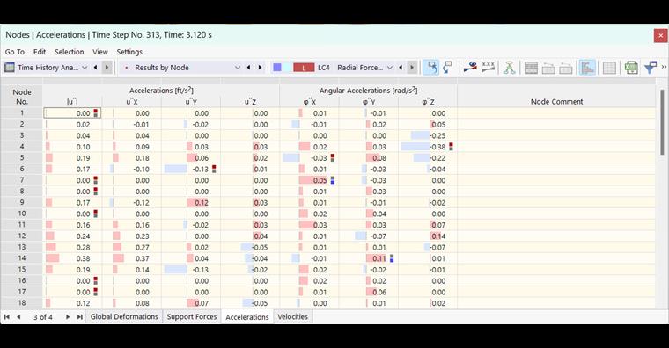Screen dimensions: 669x348
Task: Click the first grey table column arrow icon
Action: click(548, 68)
